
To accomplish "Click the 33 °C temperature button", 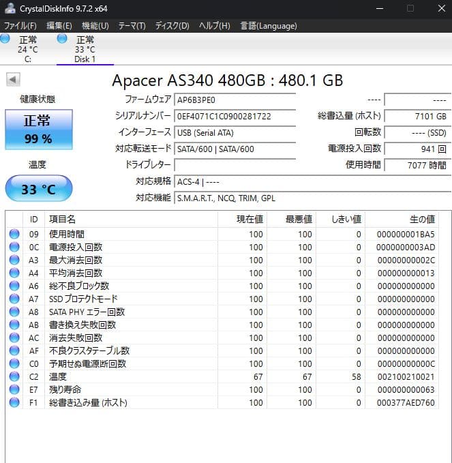I will [x=39, y=189].
